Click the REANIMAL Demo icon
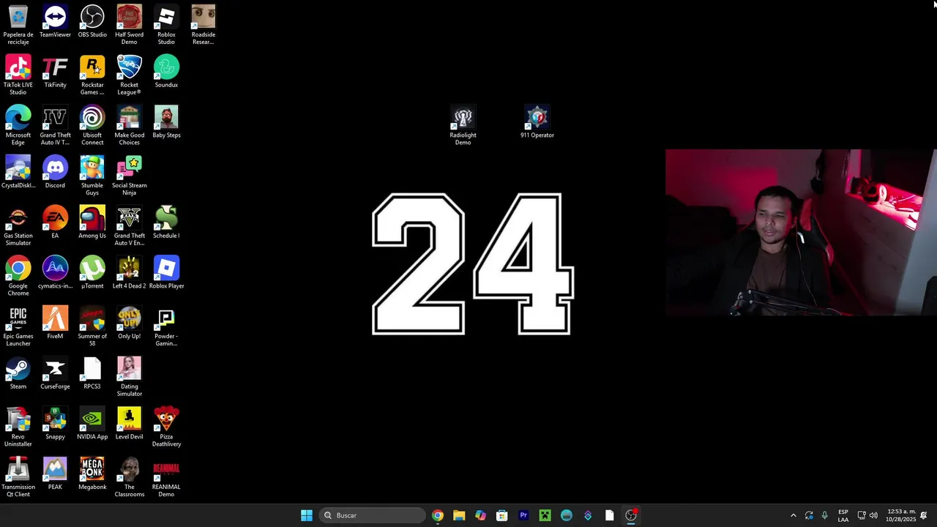Screen dimensions: 937x527 (166, 477)
